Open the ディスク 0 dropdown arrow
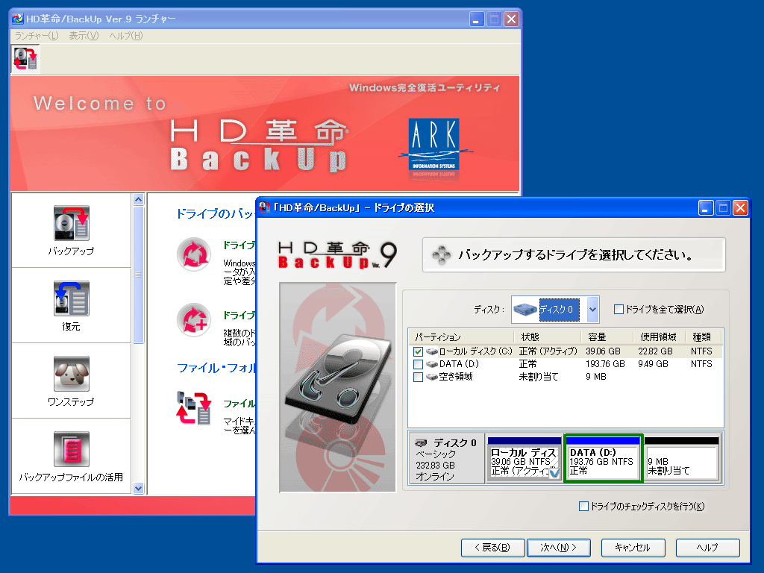Image resolution: width=764 pixels, height=573 pixels. coord(592,310)
